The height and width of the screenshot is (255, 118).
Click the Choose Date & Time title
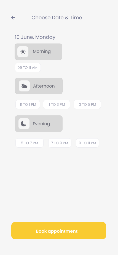pos(57,18)
